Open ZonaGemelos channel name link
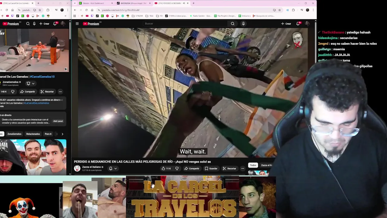This screenshot has width=387, height=218. point(11,82)
